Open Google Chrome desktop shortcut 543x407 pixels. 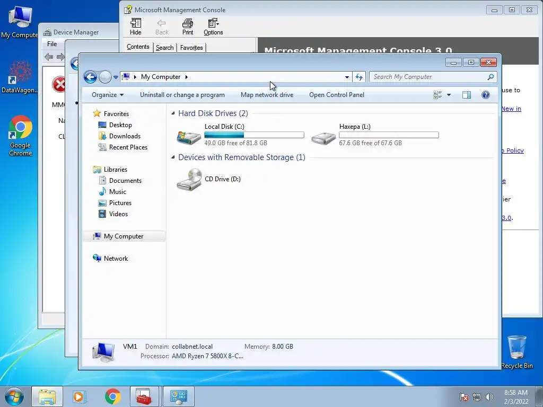point(21,136)
